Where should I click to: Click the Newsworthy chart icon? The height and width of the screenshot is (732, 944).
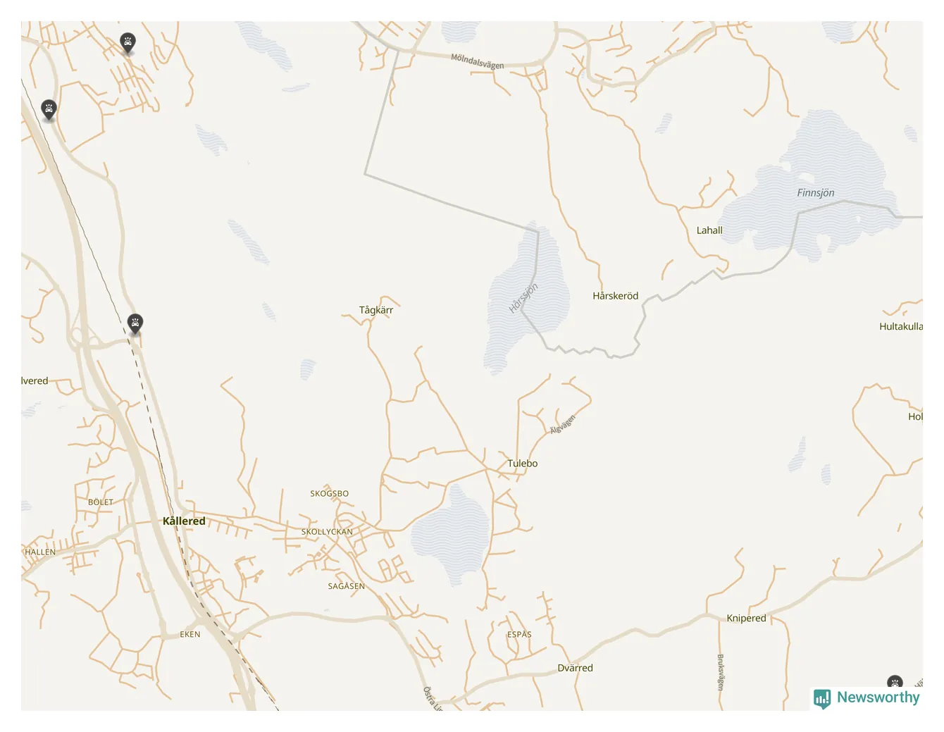point(822,698)
